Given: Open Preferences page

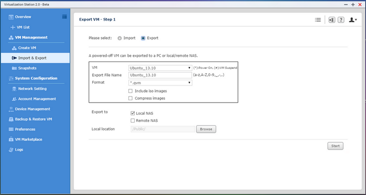Looking at the screenshot, I should tap(25, 130).
